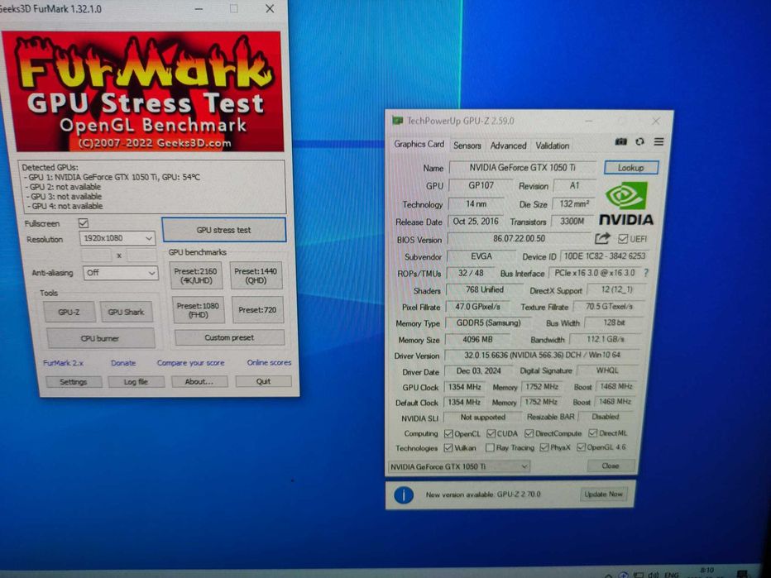Image resolution: width=771 pixels, height=578 pixels.
Task: Click the About... button
Action: point(199,381)
